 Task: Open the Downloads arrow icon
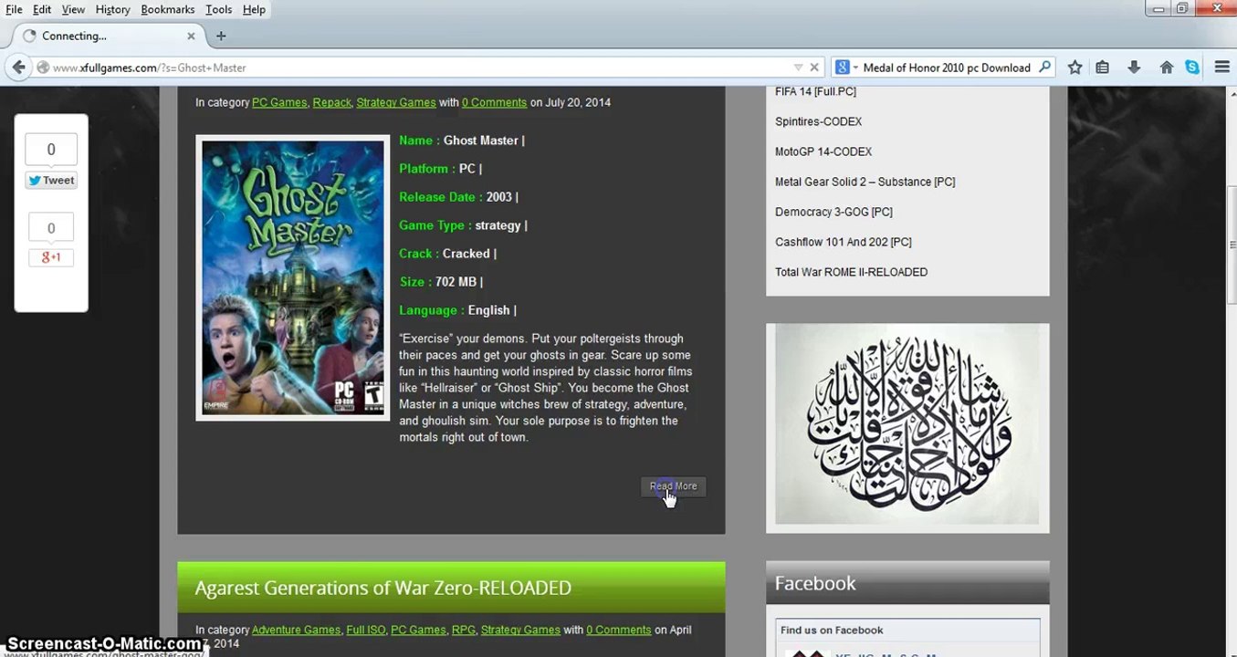(x=1134, y=68)
